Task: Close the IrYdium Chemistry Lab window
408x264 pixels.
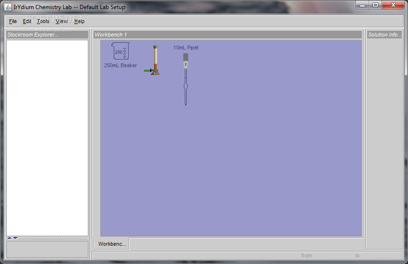Action: [x=393, y=5]
